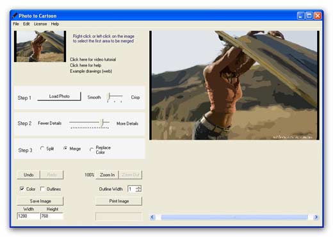
Task: Click the horizontal scrollbar left arrow
Action: tap(152, 217)
